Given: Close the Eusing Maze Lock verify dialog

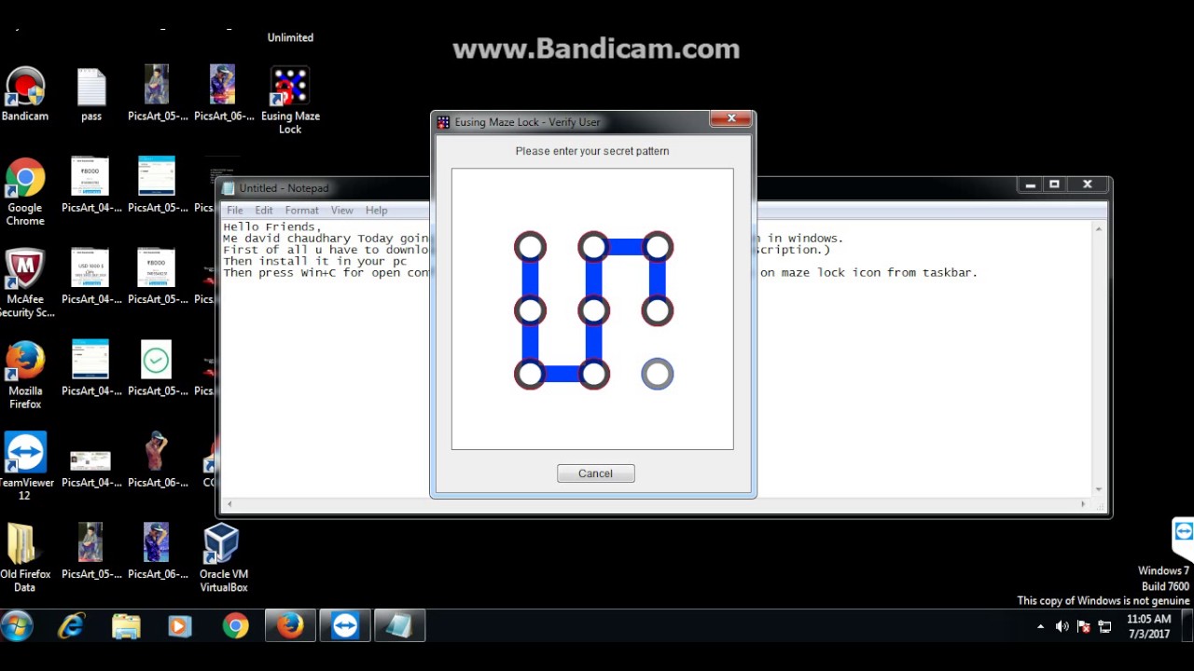Looking at the screenshot, I should (x=731, y=118).
